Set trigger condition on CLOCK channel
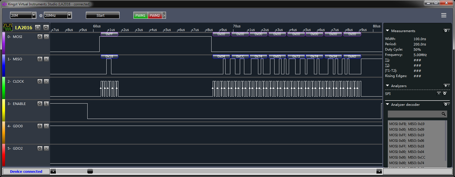The image size is (455, 177). pyautogui.click(x=46, y=81)
